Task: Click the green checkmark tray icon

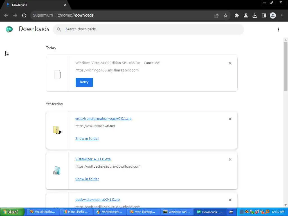Action: click(252, 212)
